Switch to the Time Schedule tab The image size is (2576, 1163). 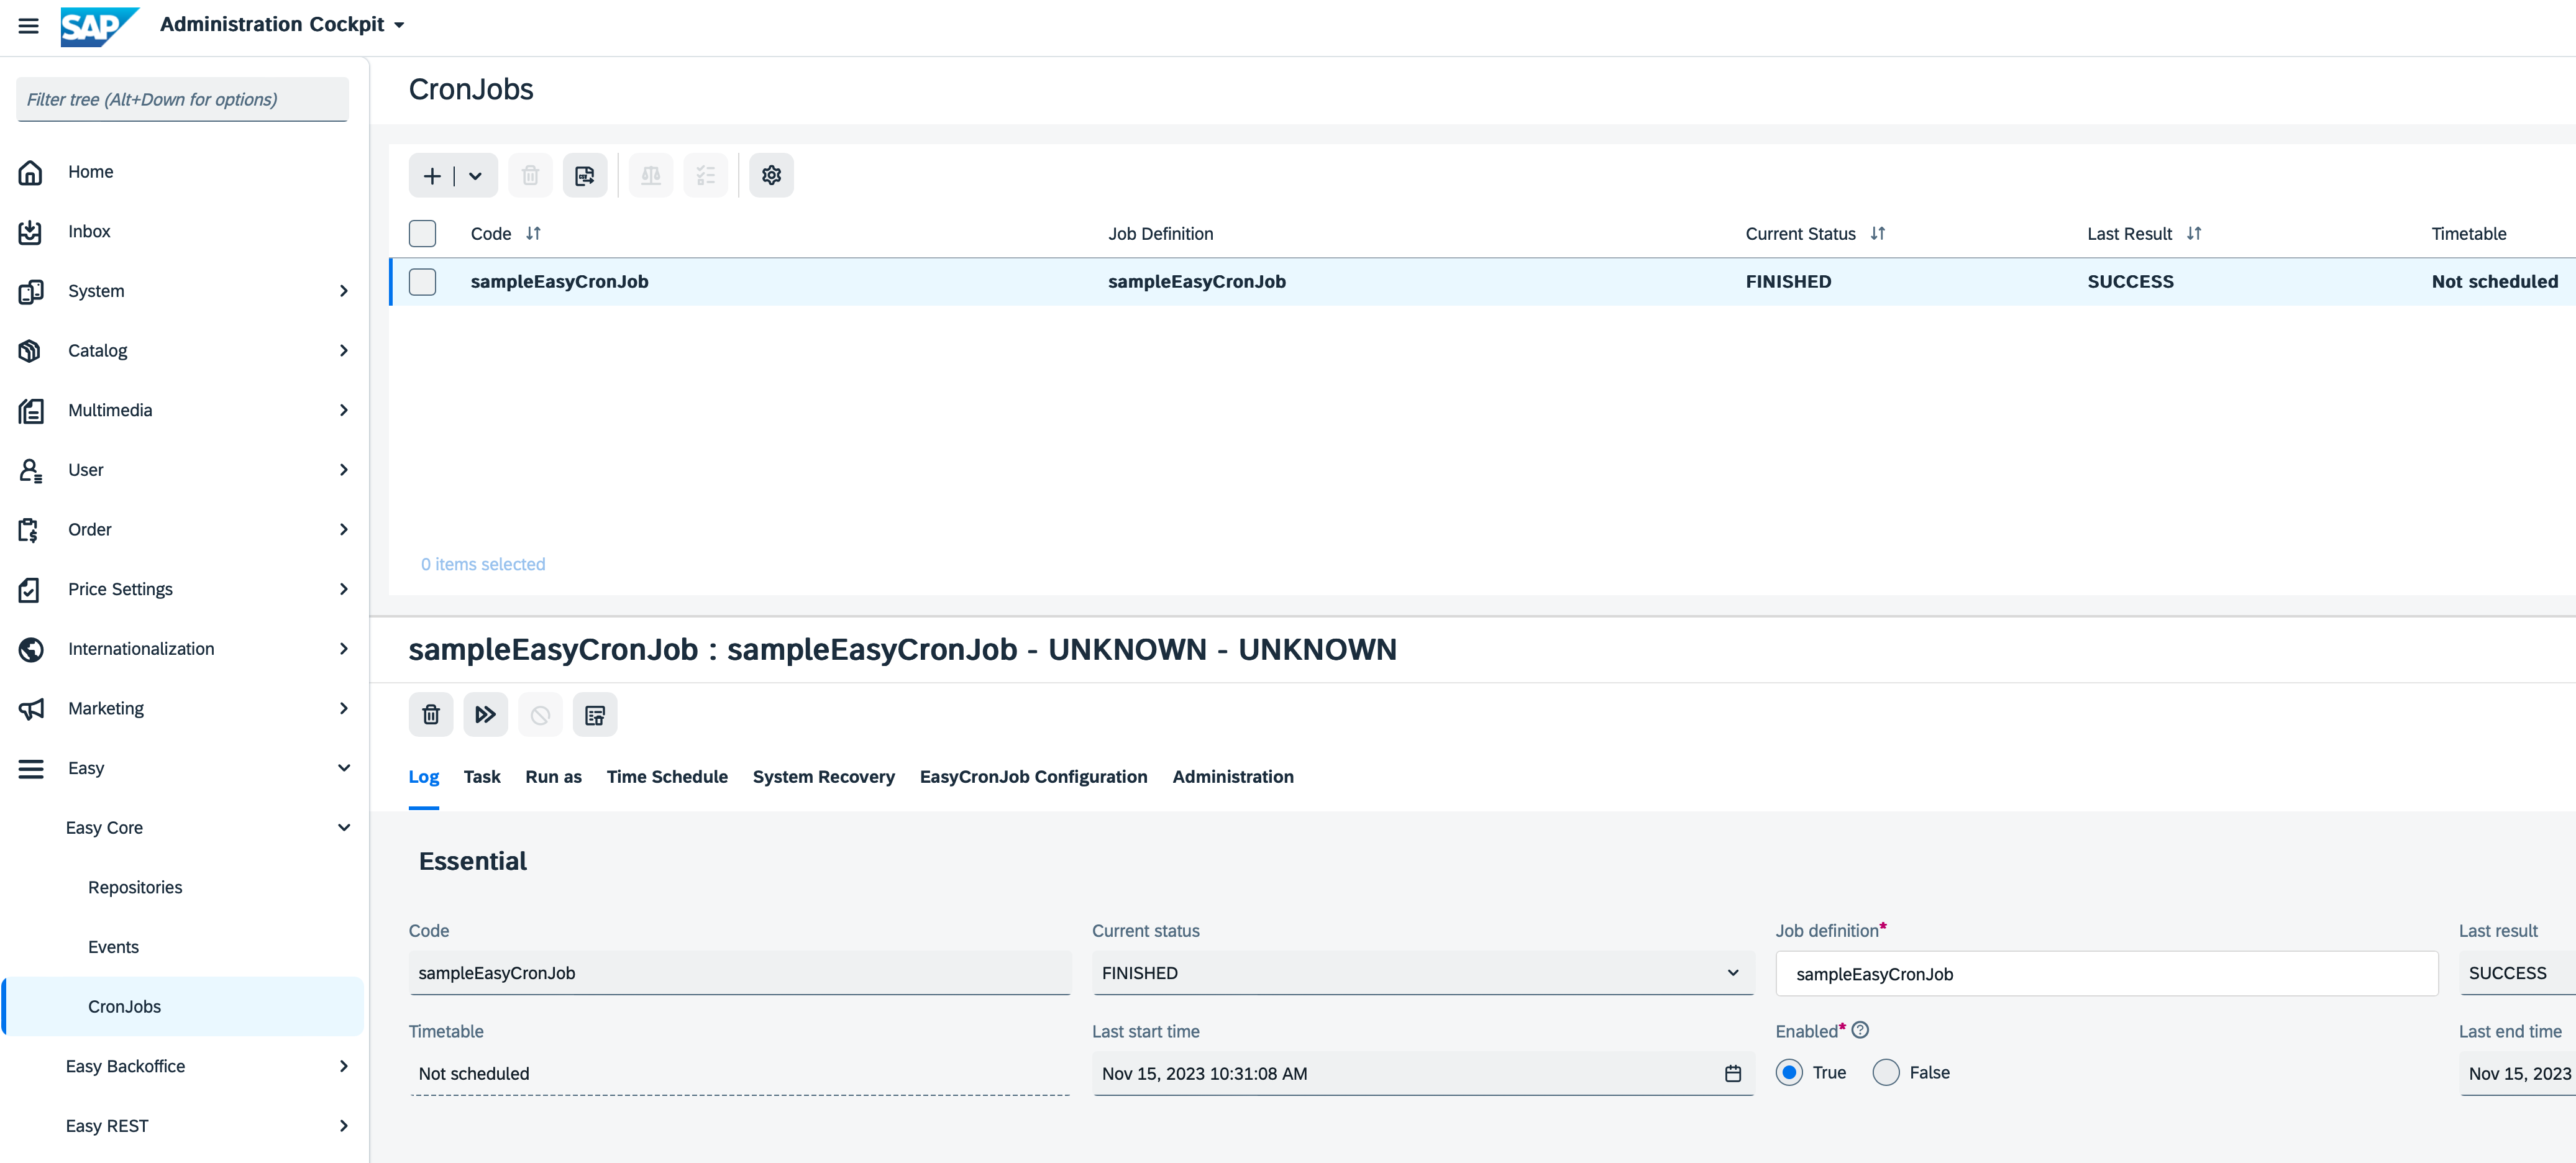(667, 777)
